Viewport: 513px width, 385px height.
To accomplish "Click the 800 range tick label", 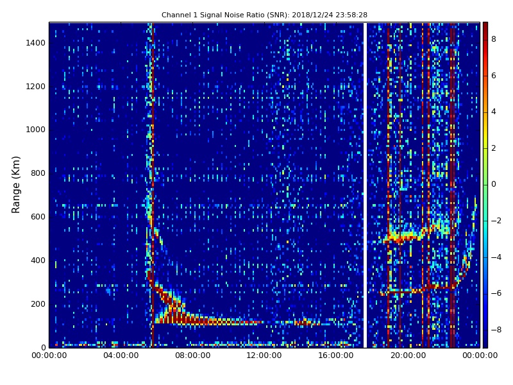I will (x=38, y=173).
